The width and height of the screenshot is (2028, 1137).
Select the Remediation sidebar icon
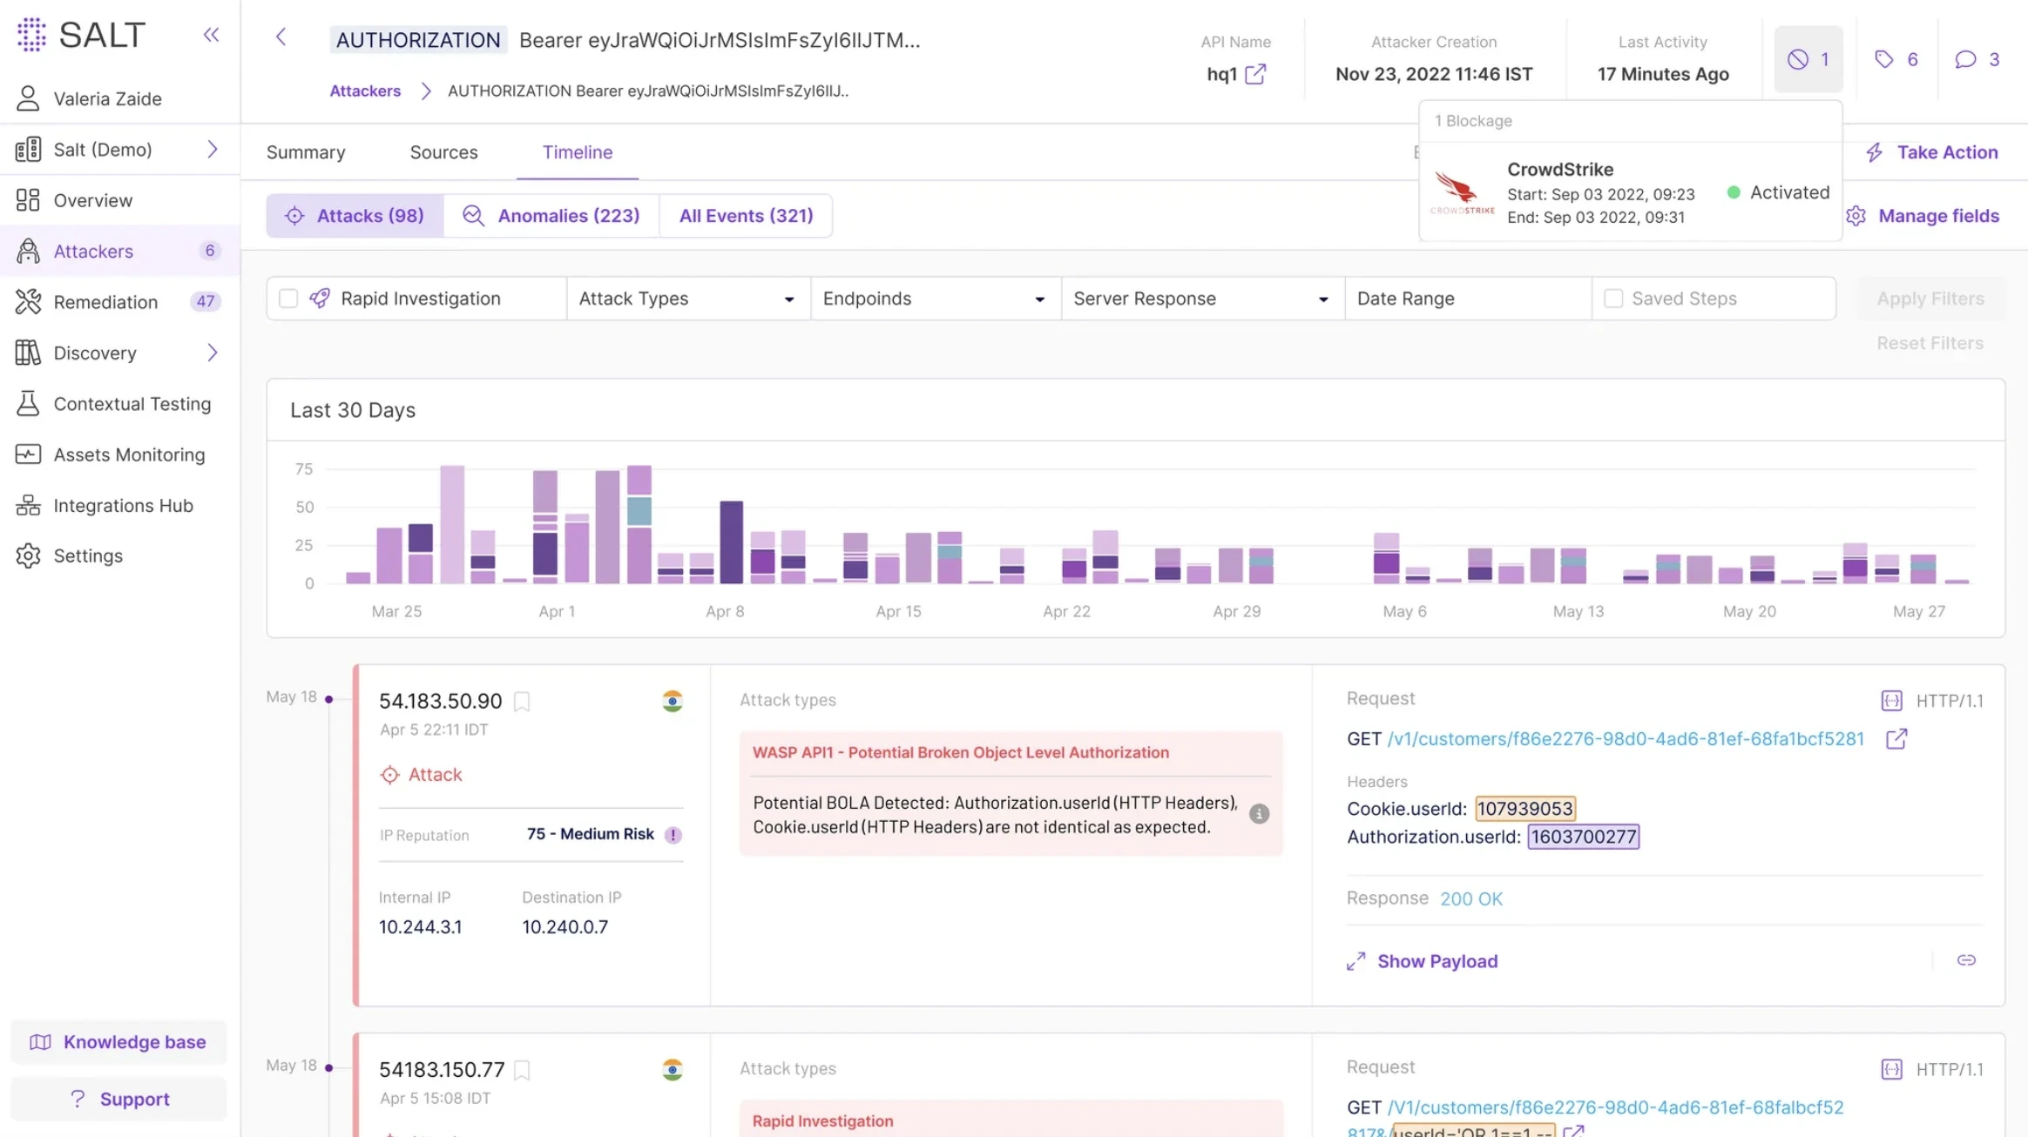[x=29, y=301]
